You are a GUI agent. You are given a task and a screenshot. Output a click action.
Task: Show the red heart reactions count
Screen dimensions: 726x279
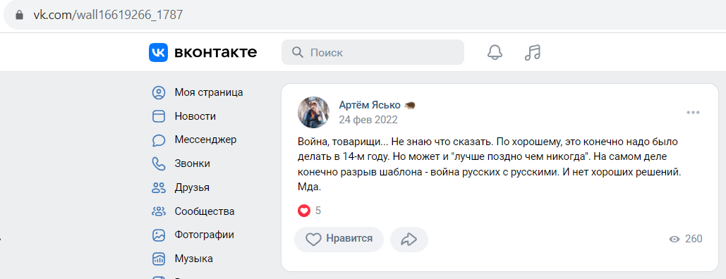coord(309,211)
